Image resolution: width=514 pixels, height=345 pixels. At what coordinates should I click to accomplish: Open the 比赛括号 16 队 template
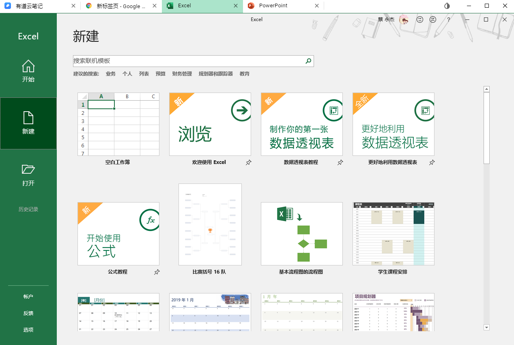tap(210, 224)
